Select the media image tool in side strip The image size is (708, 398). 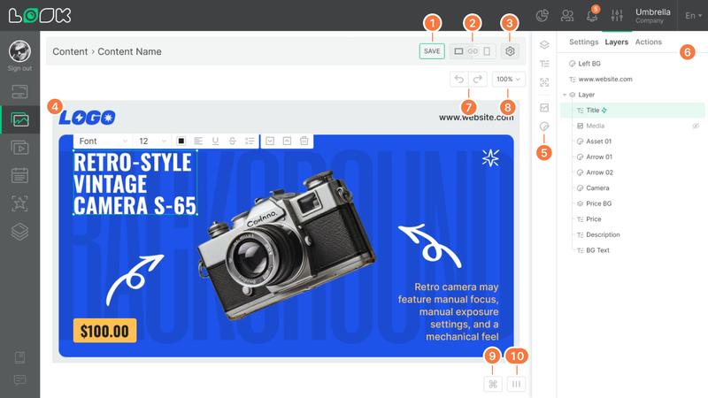tap(544, 107)
